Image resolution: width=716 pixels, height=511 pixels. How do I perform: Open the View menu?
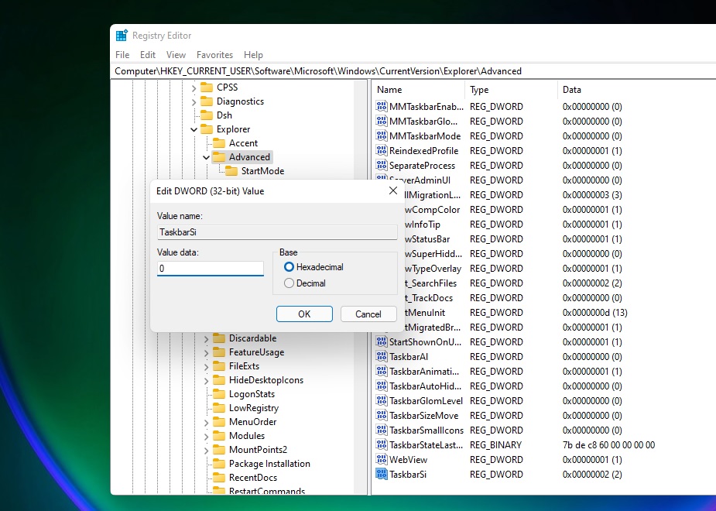pos(176,54)
